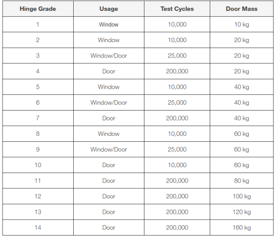The image size is (277, 240).
Task: Select the 10 kg door mass cell
Action: (242, 24)
